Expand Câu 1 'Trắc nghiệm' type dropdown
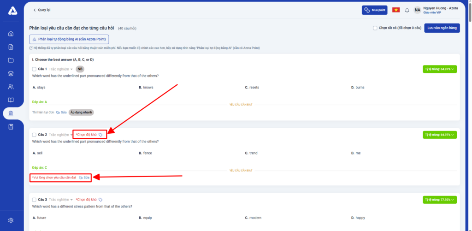 [61, 69]
